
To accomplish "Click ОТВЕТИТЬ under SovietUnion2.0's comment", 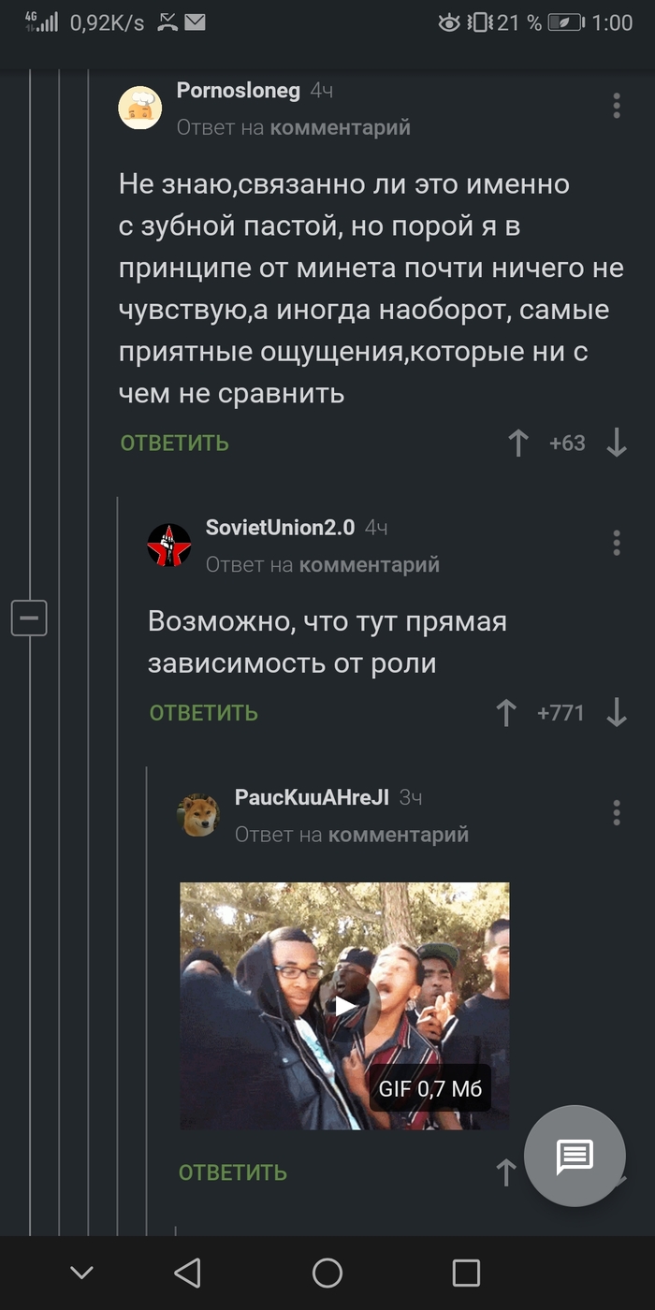I will click(203, 713).
